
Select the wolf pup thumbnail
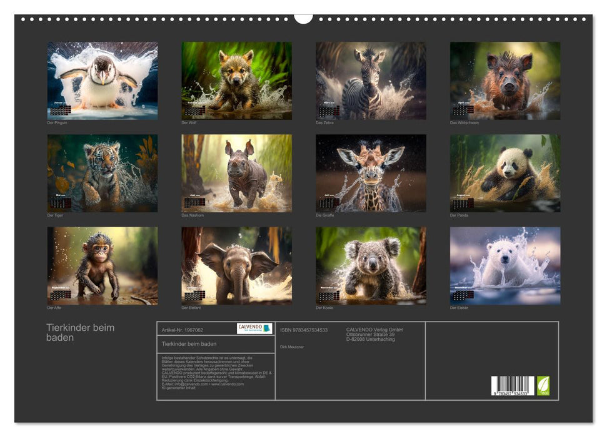click(x=236, y=81)
